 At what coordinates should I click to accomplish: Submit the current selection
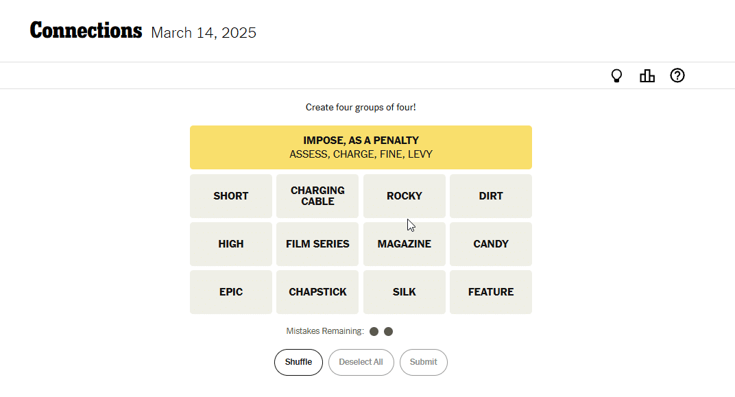pos(423,362)
